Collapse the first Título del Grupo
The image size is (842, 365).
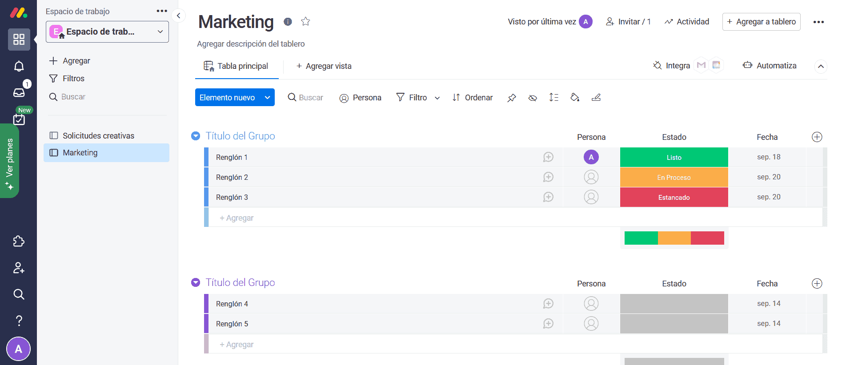[x=196, y=136]
